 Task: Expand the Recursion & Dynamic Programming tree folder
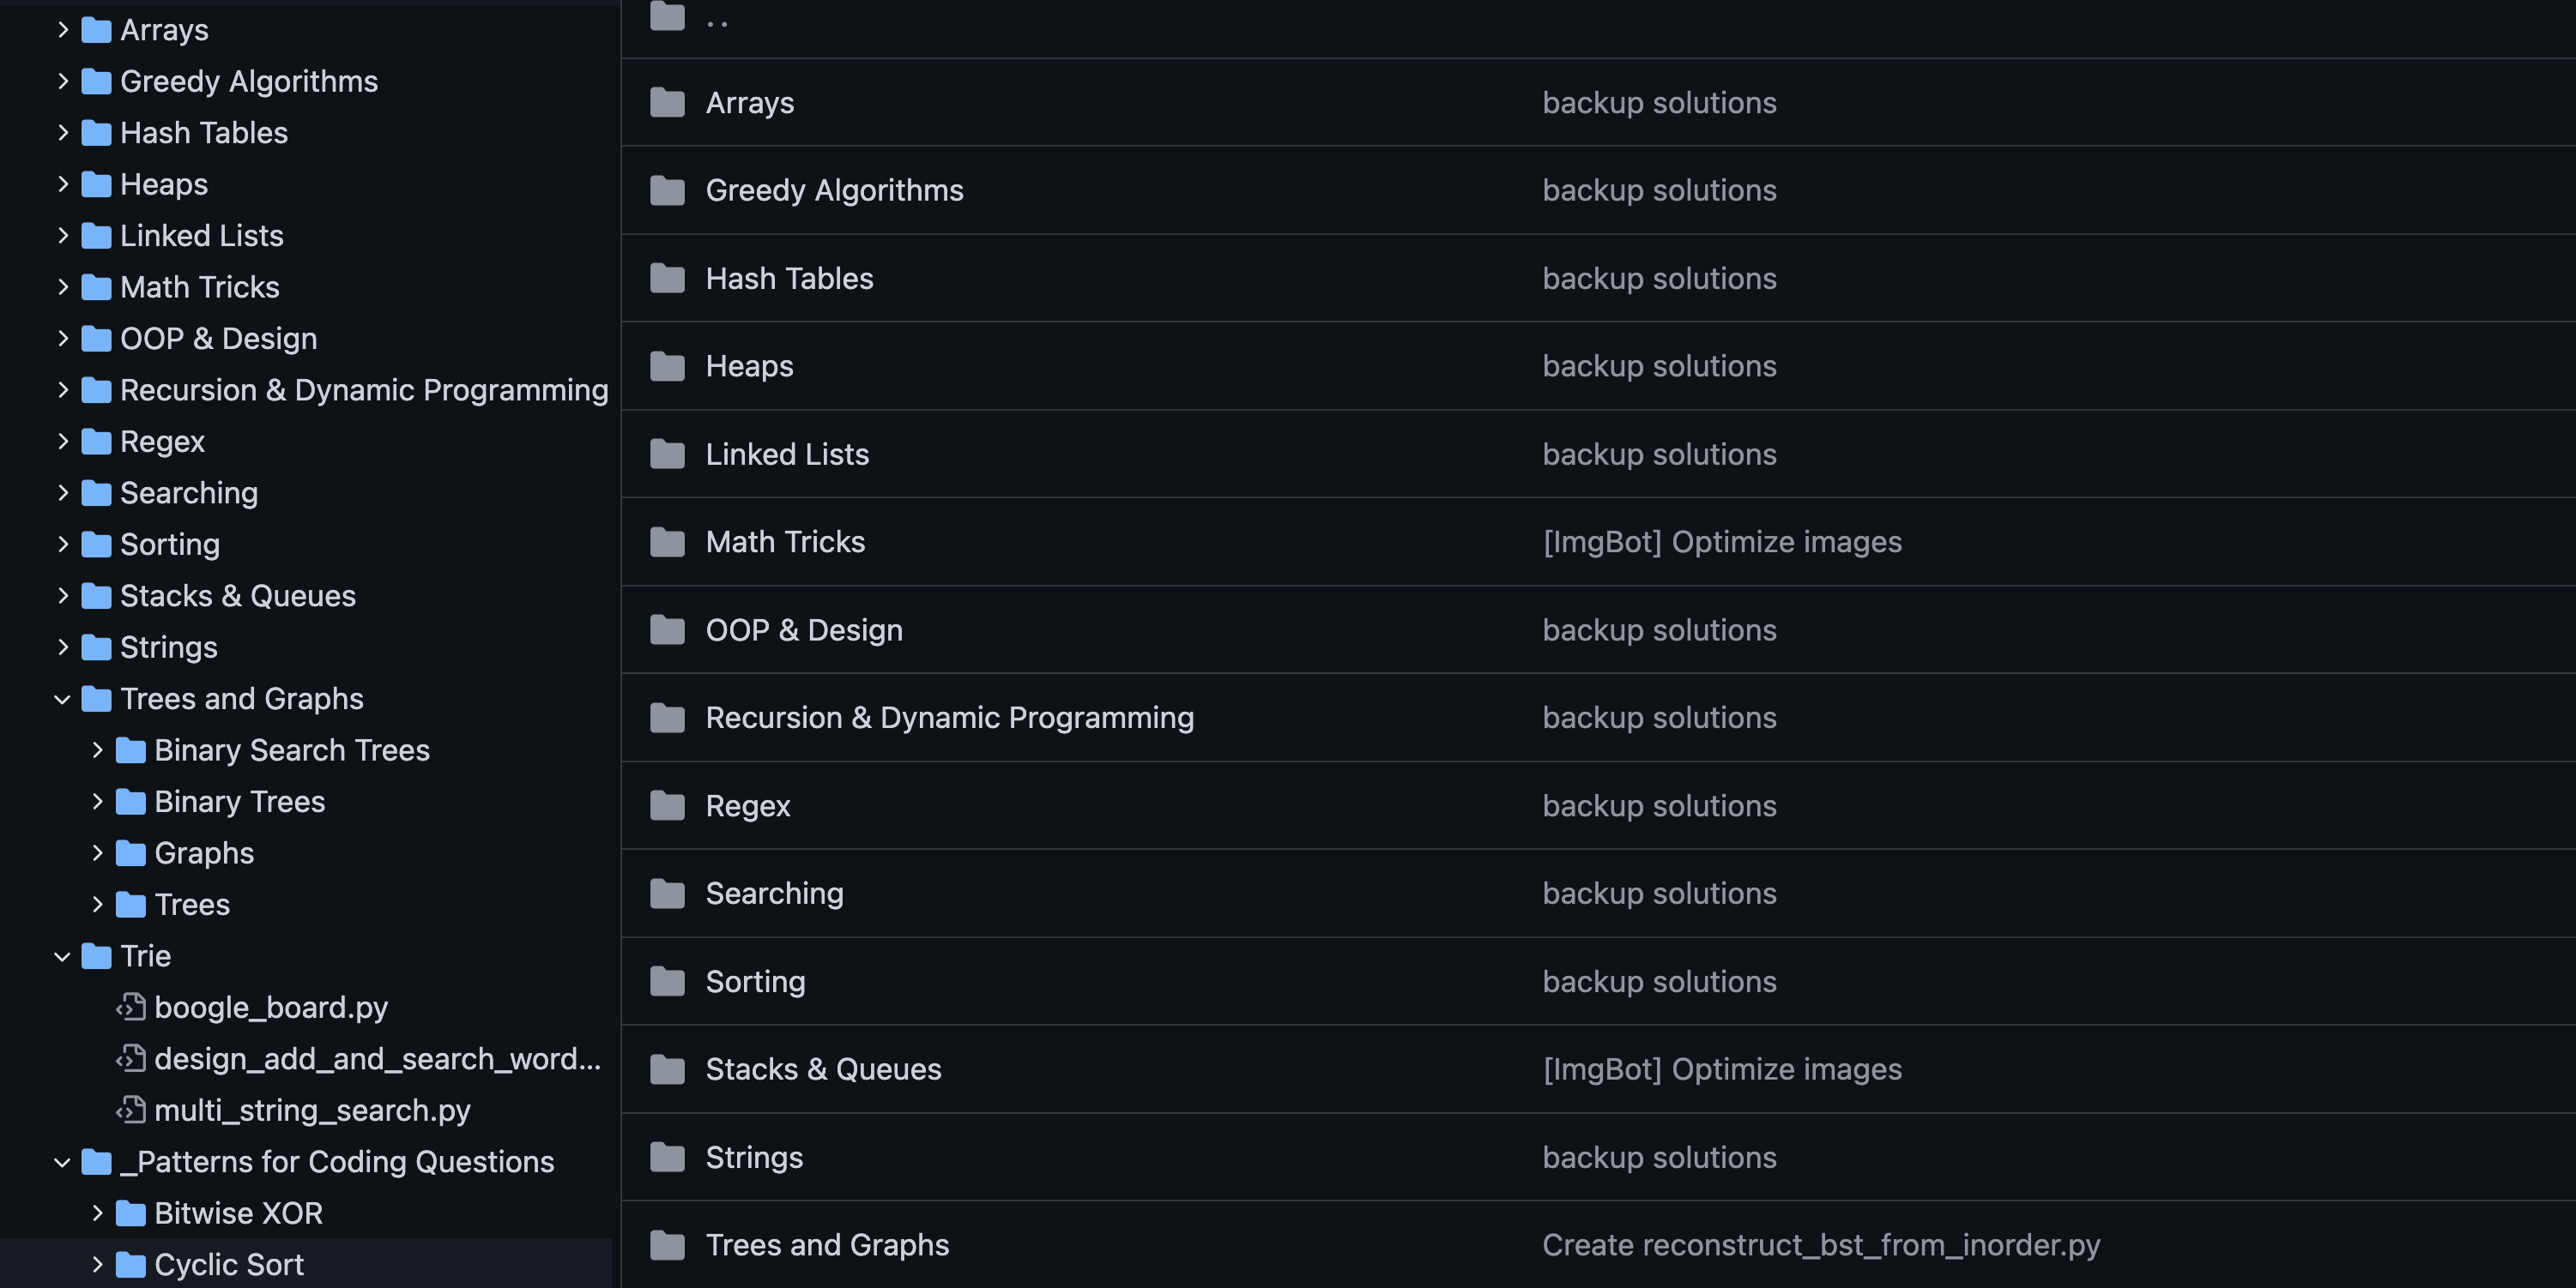[x=62, y=389]
